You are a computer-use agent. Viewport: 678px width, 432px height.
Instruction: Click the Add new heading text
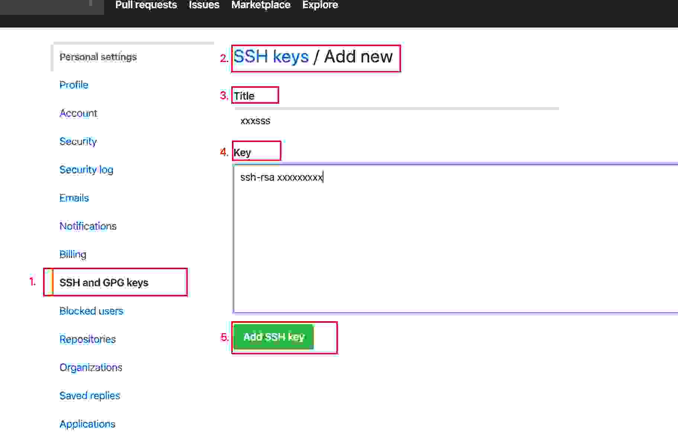pos(358,57)
